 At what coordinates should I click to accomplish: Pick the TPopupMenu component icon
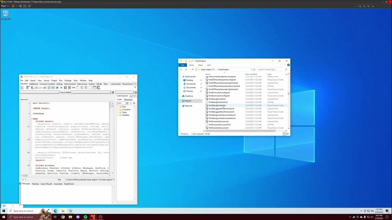point(32,88)
